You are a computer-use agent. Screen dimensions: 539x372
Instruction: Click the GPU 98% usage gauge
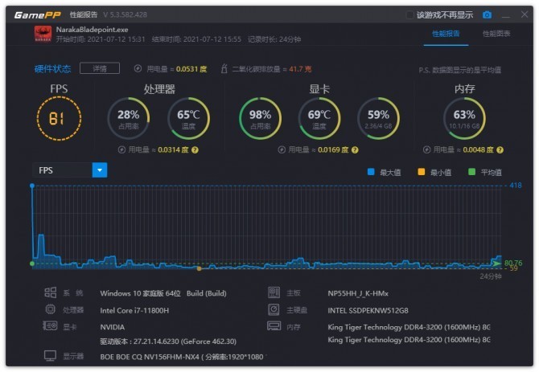tap(260, 118)
